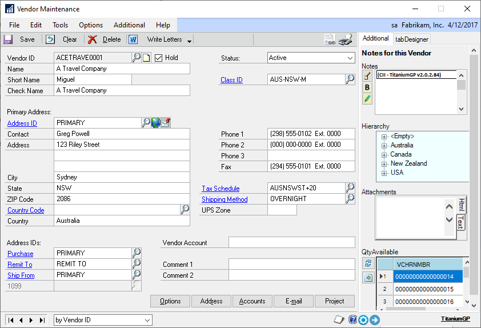Viewport: 481px width, 328px height.
Task: Open Vendor ID lookup magnifier
Action: (x=136, y=58)
